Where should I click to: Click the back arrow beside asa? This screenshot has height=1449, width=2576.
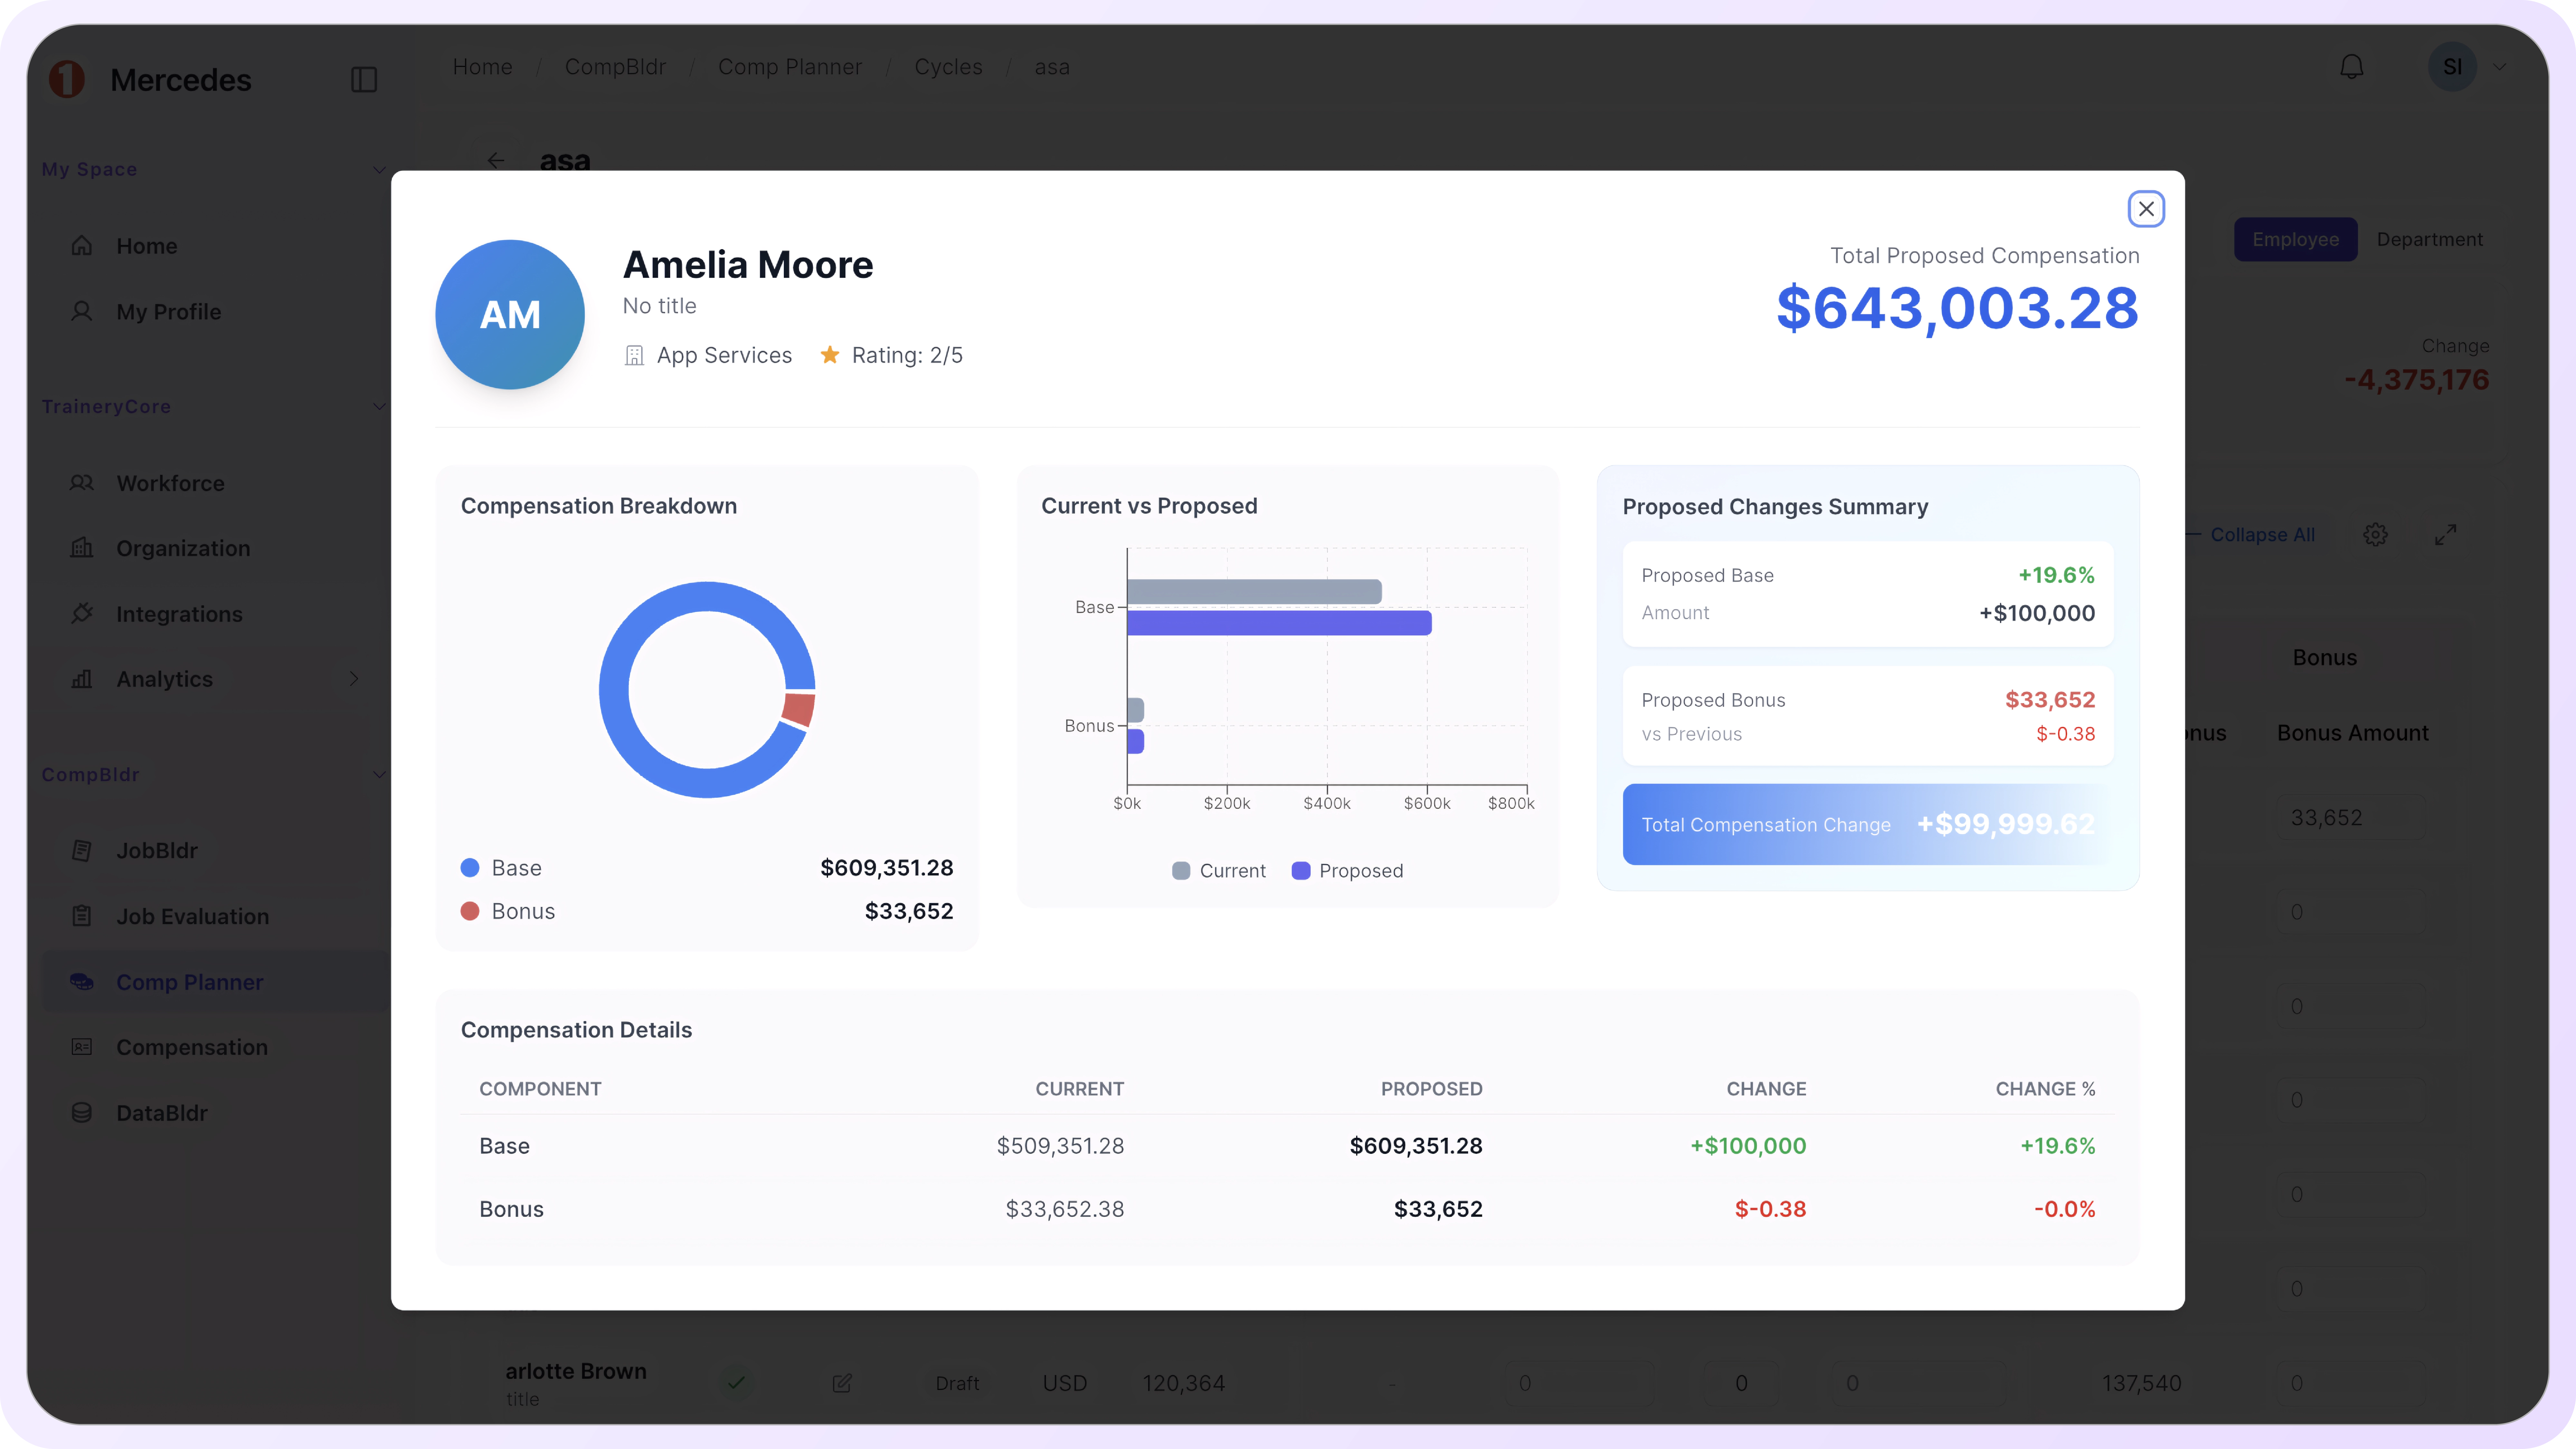pos(496,160)
